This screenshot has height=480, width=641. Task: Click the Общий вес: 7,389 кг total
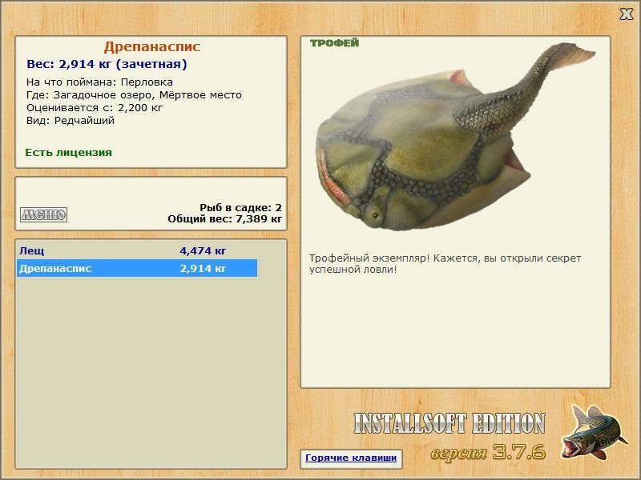point(225,219)
